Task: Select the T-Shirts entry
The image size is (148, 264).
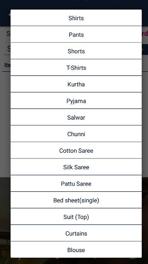Action: (x=76, y=68)
